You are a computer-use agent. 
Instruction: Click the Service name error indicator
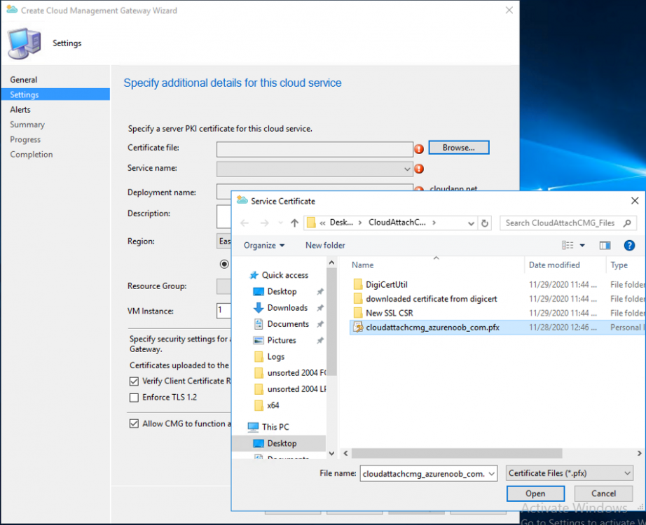pyautogui.click(x=419, y=169)
